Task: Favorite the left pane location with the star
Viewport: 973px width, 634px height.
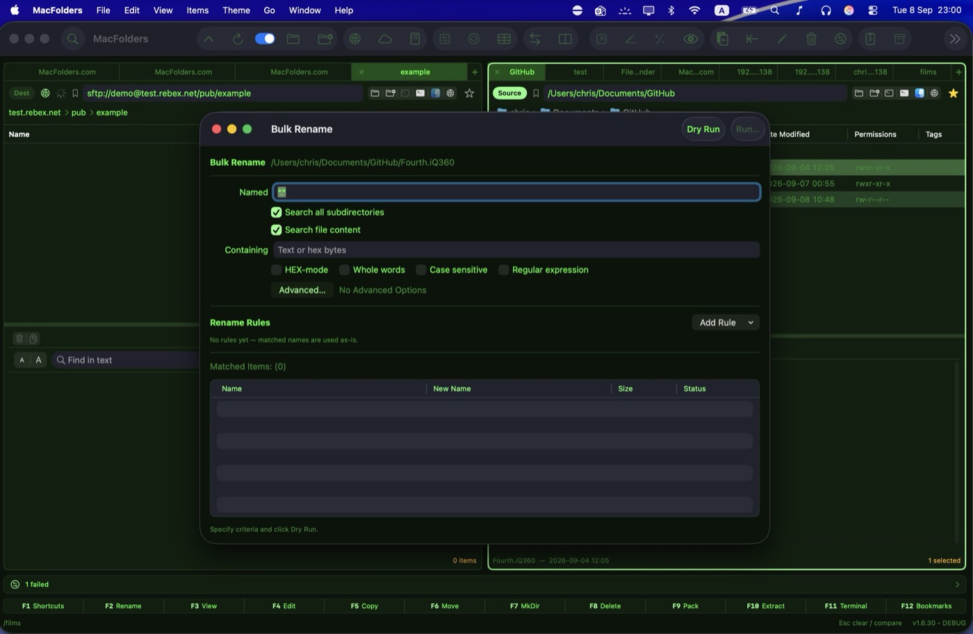Action: [469, 93]
